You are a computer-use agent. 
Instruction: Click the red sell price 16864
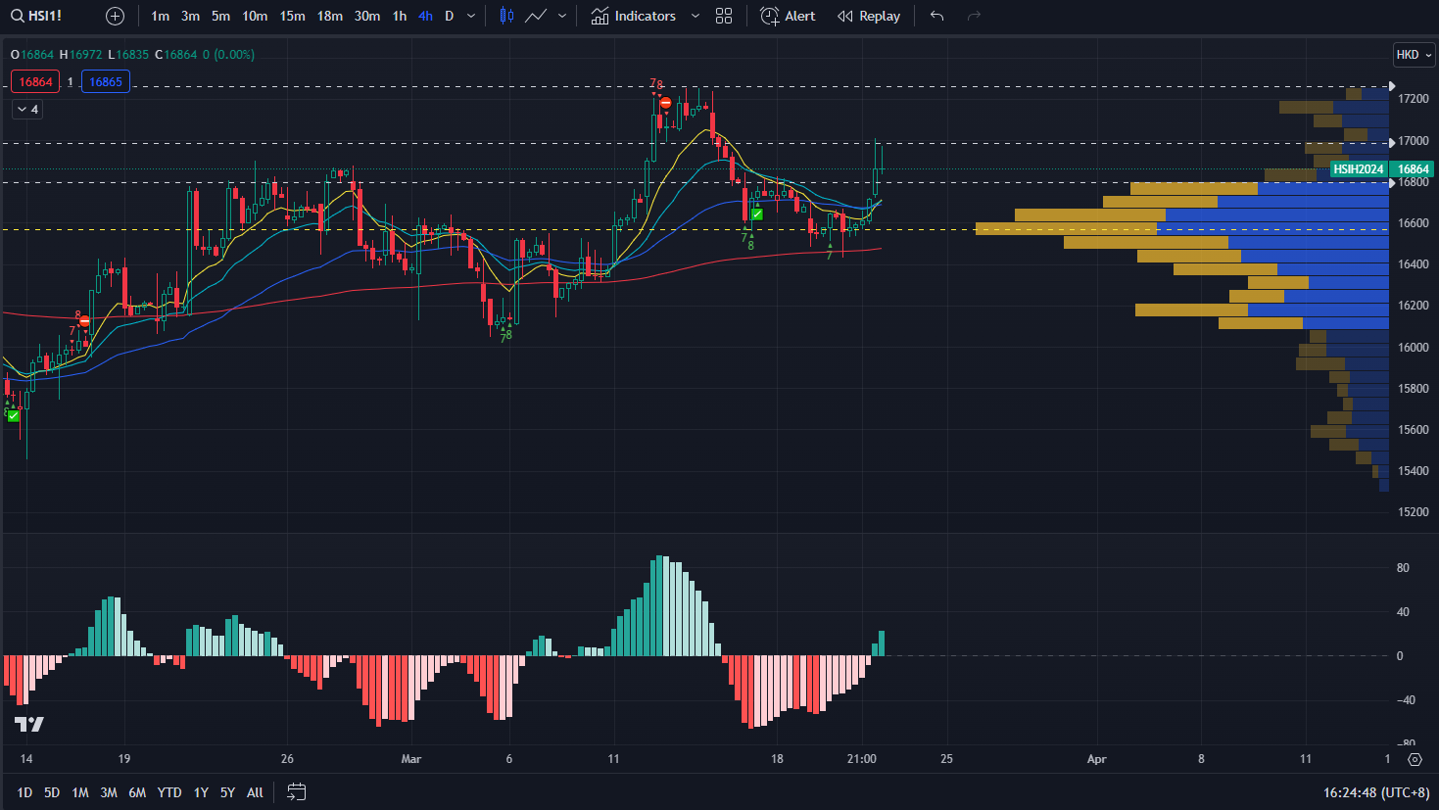(35, 82)
